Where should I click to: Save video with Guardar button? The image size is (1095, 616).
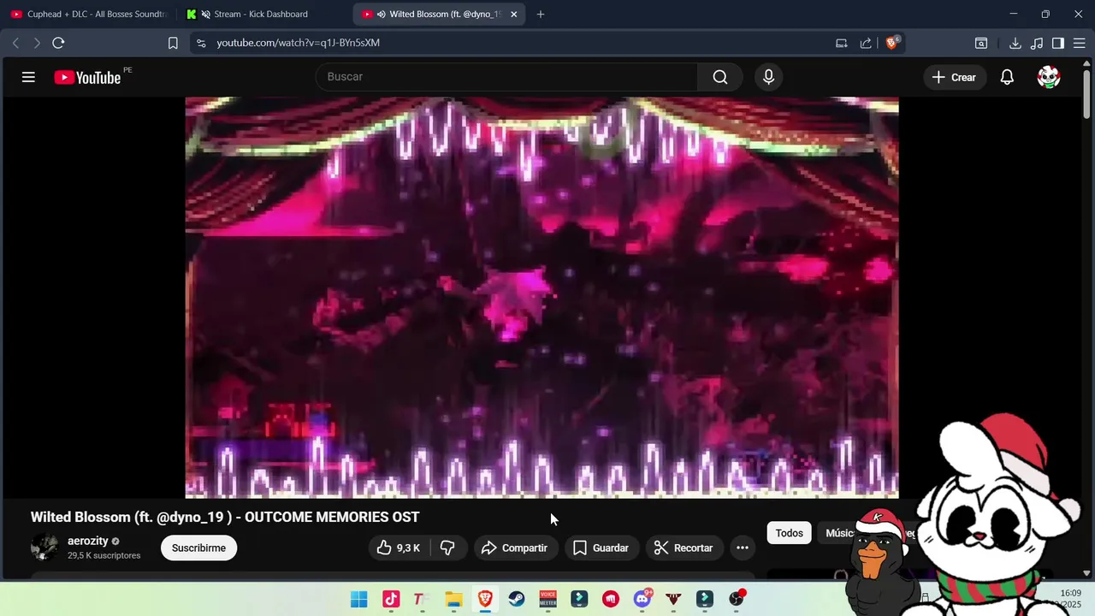[x=601, y=548]
